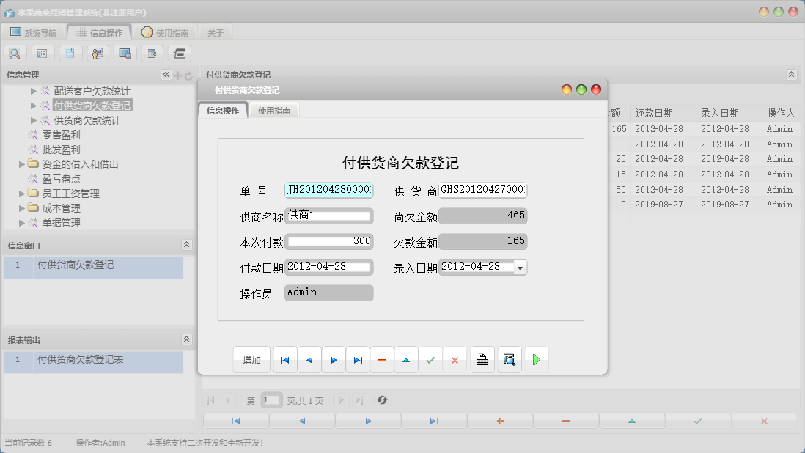Click the green checkmark in the dialog
The image size is (805, 453).
point(430,360)
